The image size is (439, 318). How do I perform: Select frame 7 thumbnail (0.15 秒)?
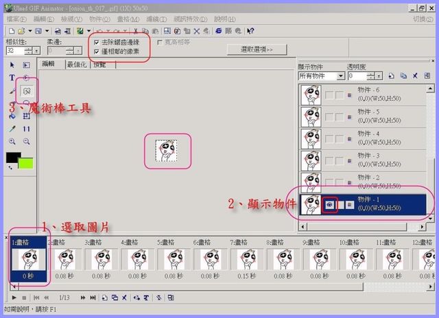point(247,259)
